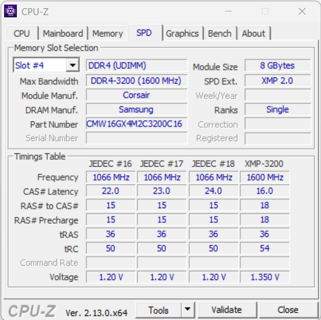Click the JEDEC #17 CAS latency 23.0
The height and width of the screenshot is (320, 321).
tap(162, 191)
